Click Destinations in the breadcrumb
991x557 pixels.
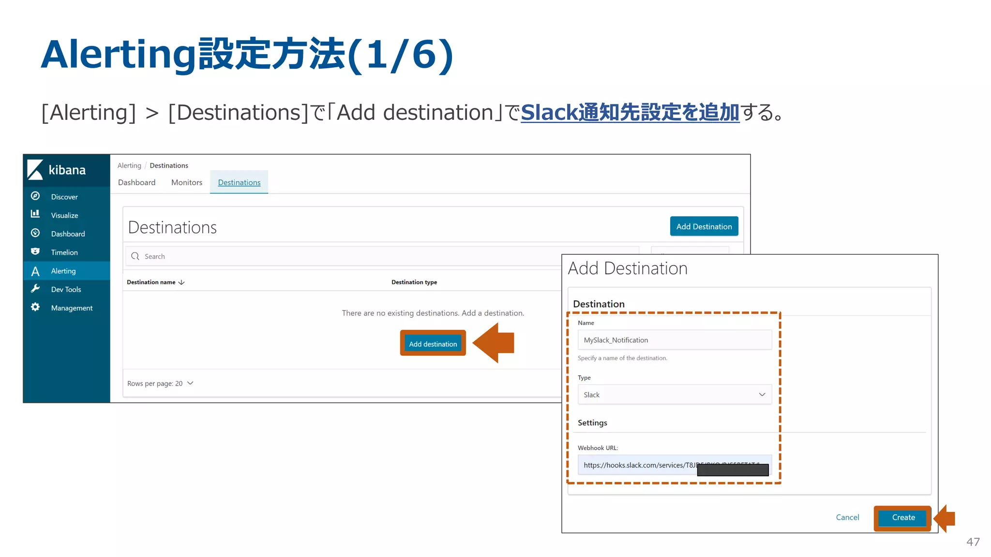coord(169,165)
